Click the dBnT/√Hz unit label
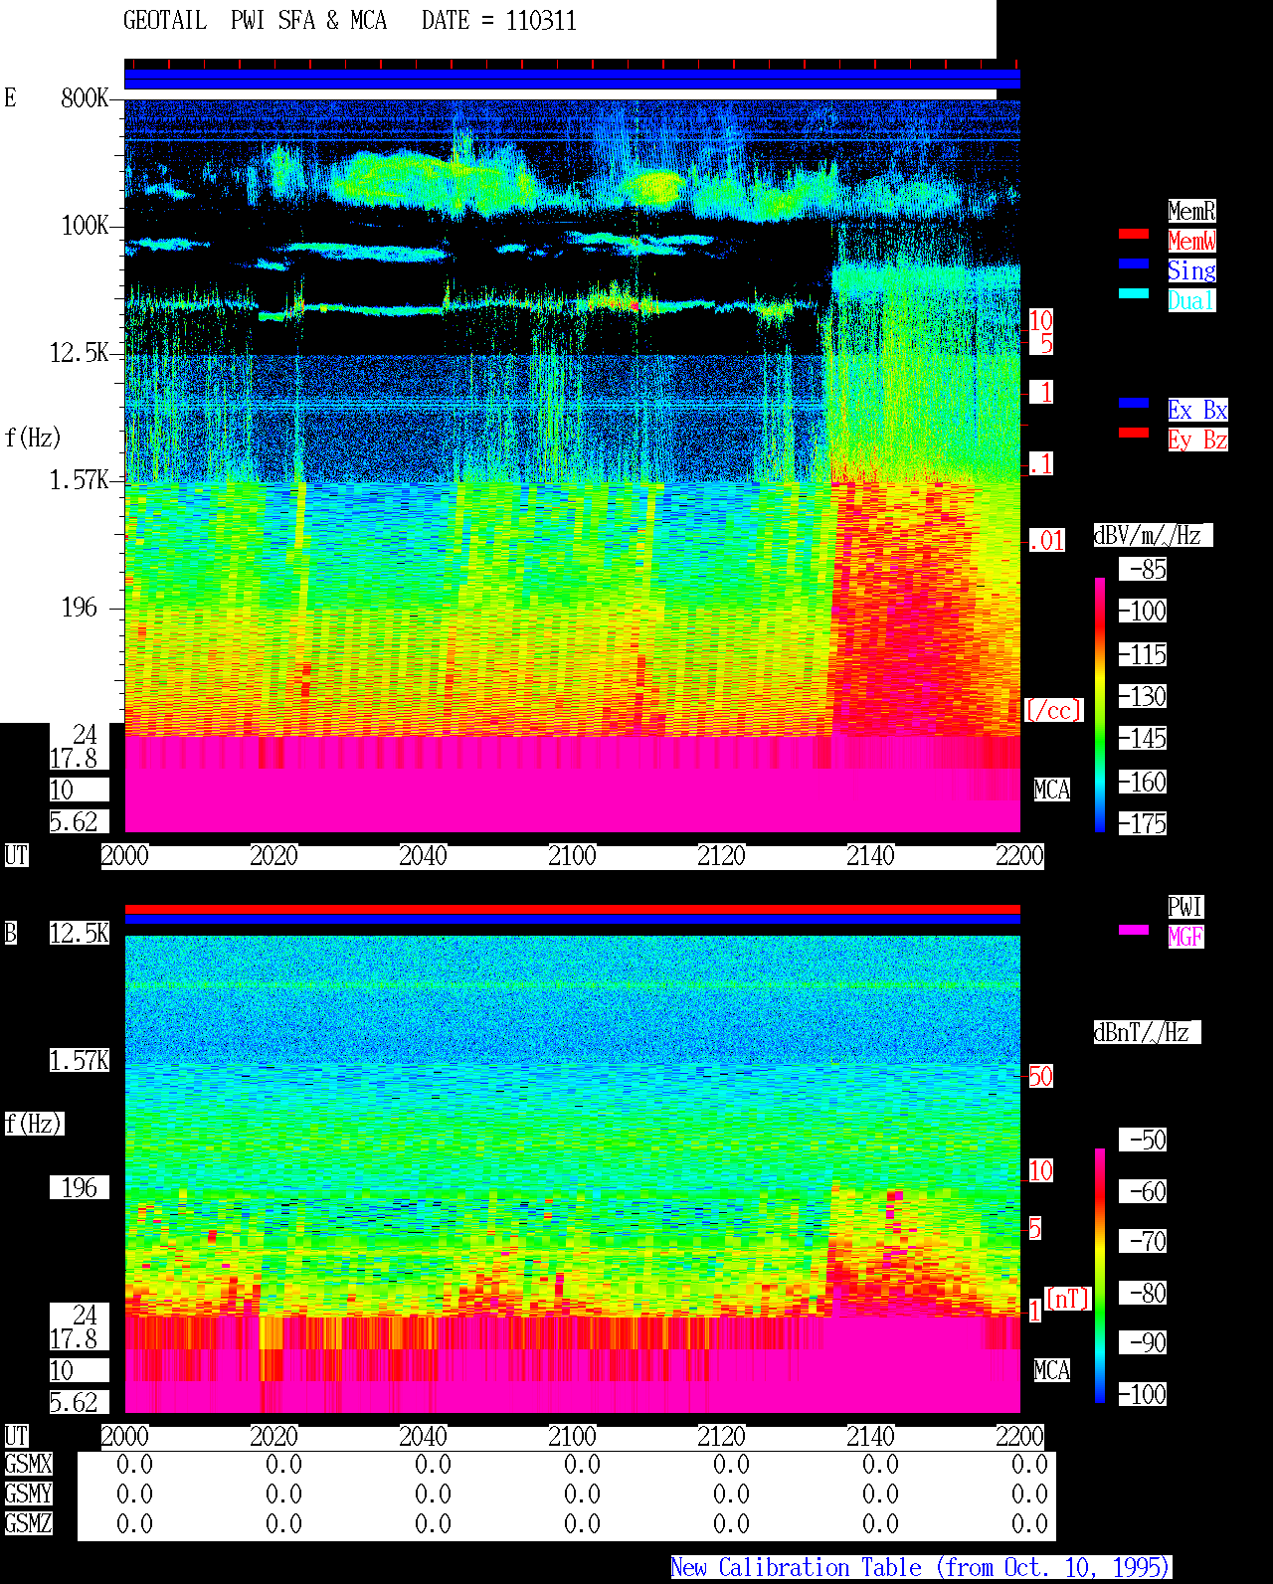Screen dimensions: 1273x1584 coord(1147,1032)
